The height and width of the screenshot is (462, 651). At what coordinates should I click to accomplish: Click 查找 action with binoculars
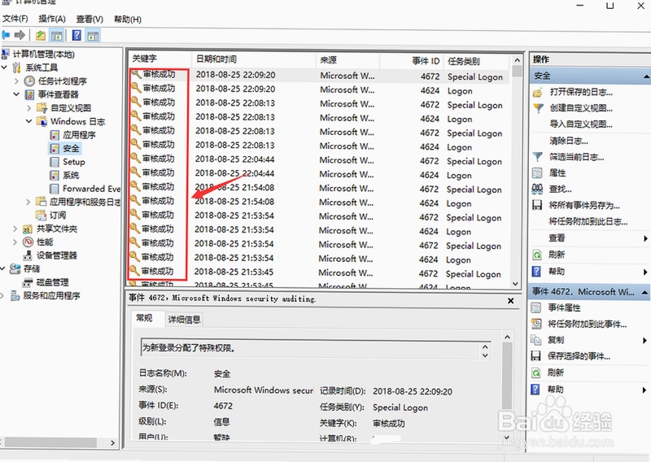[560, 190]
